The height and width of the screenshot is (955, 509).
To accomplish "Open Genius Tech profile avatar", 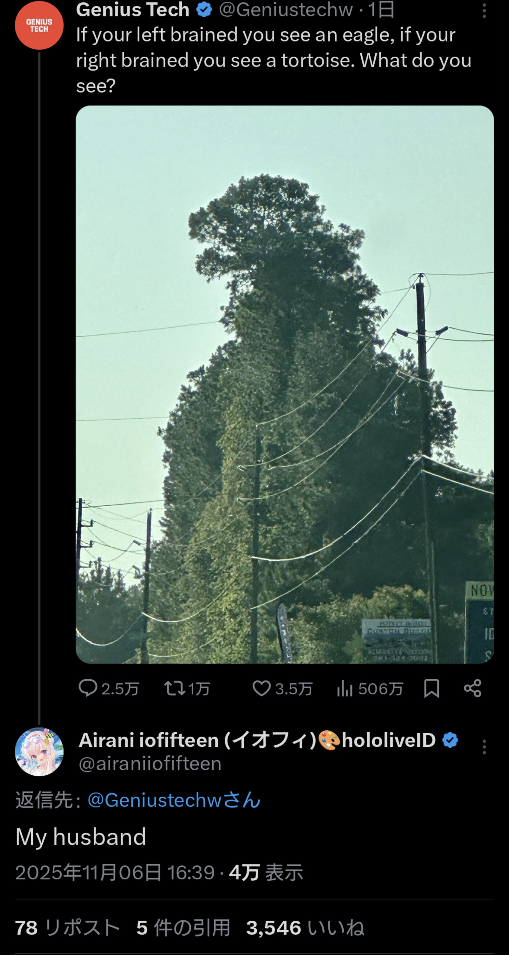I will click(39, 25).
